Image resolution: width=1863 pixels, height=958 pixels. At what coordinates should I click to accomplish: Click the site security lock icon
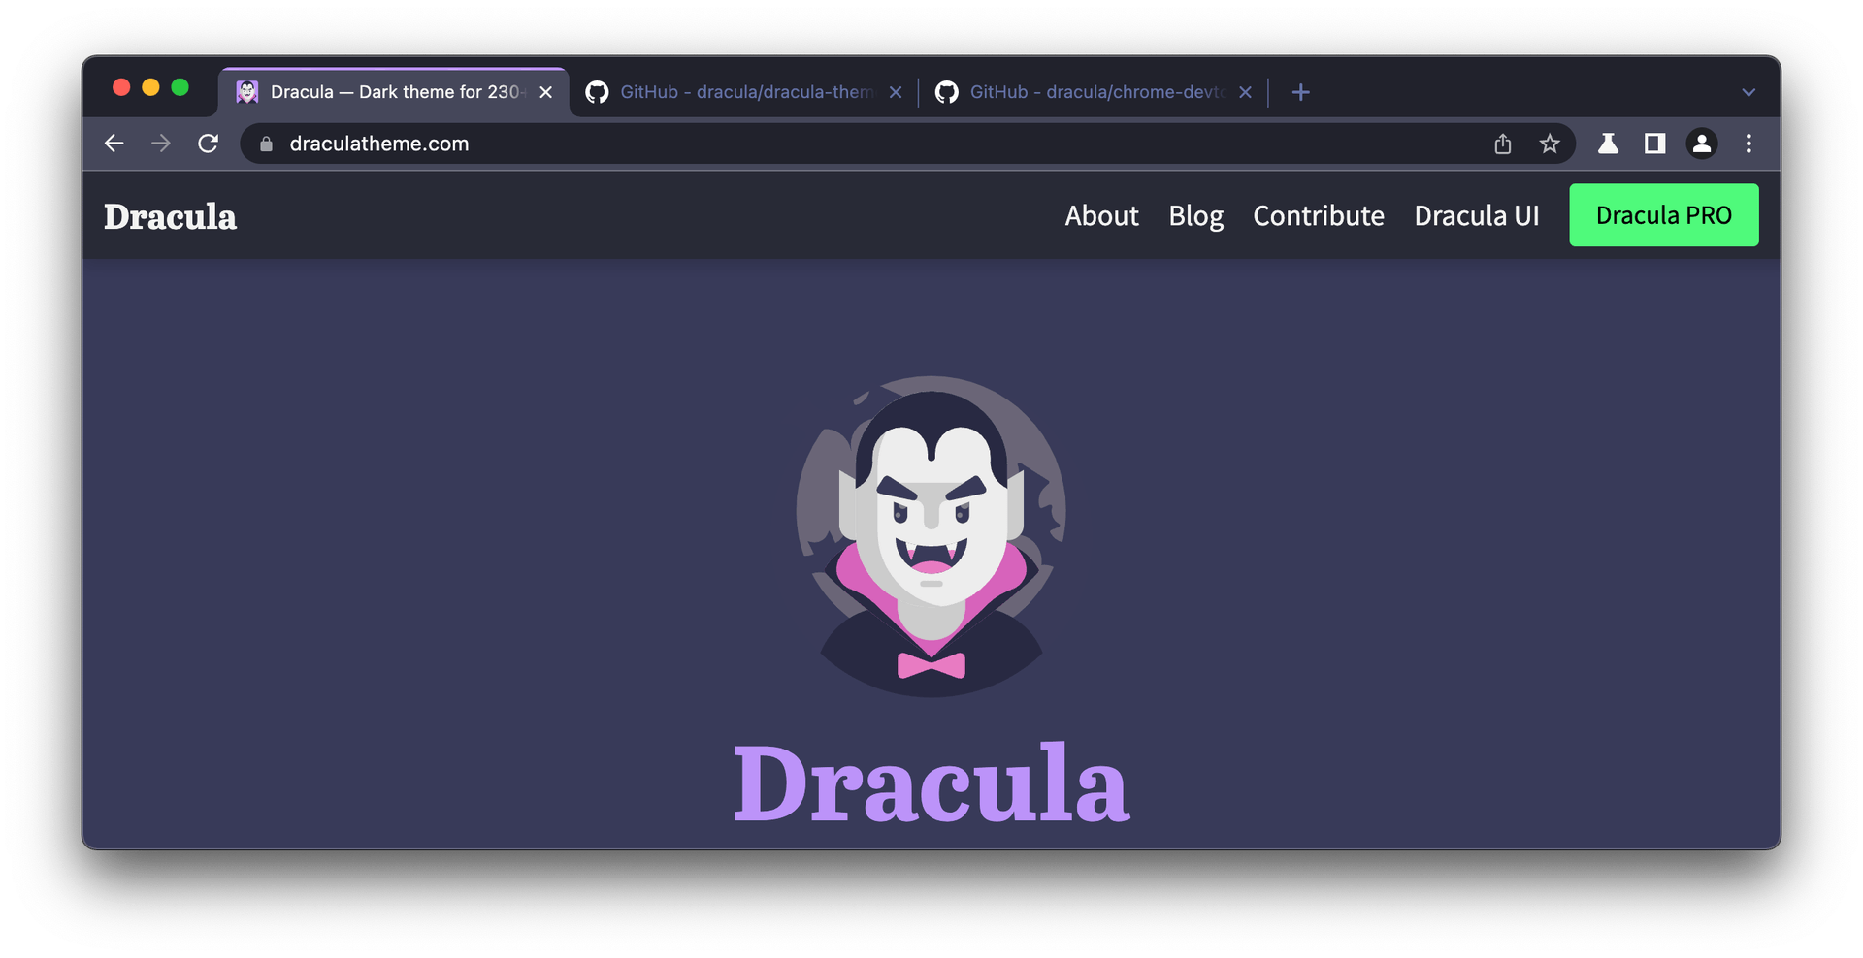[265, 143]
